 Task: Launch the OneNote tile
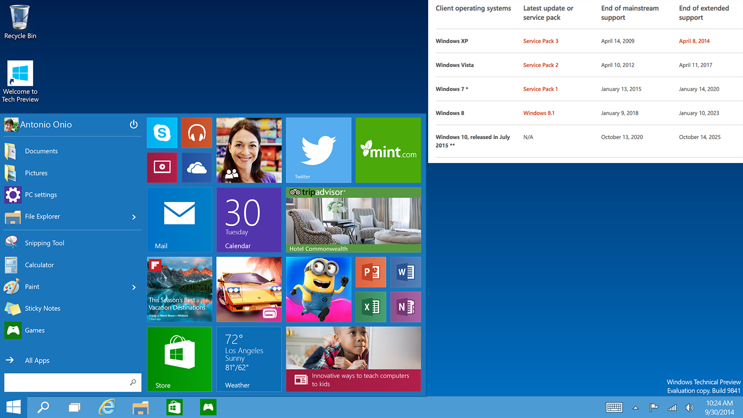tap(405, 307)
